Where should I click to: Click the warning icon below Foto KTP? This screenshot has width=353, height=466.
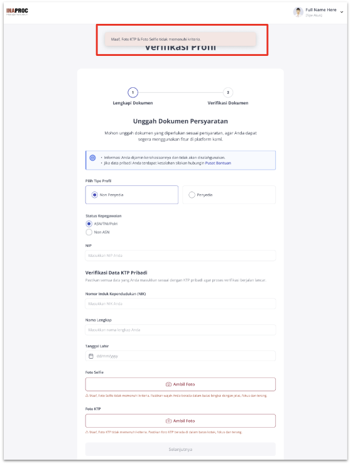coord(87,432)
